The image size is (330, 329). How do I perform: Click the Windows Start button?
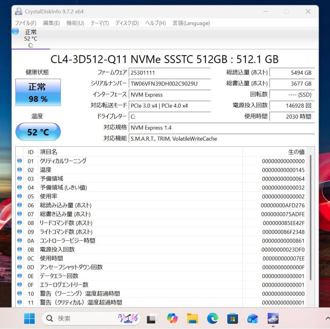[x=29, y=318]
